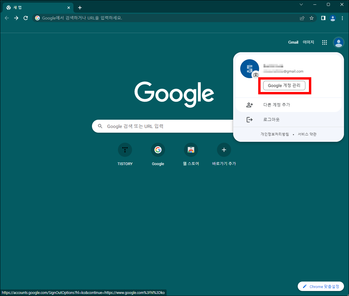Open the Google apps grid icon
This screenshot has width=349, height=296.
click(325, 42)
